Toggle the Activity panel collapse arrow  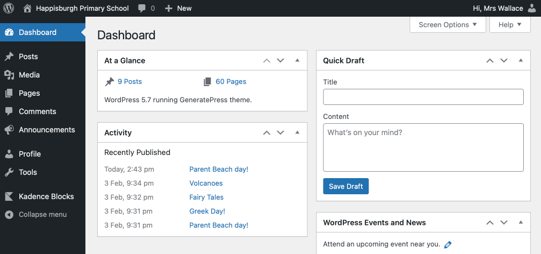tap(297, 132)
